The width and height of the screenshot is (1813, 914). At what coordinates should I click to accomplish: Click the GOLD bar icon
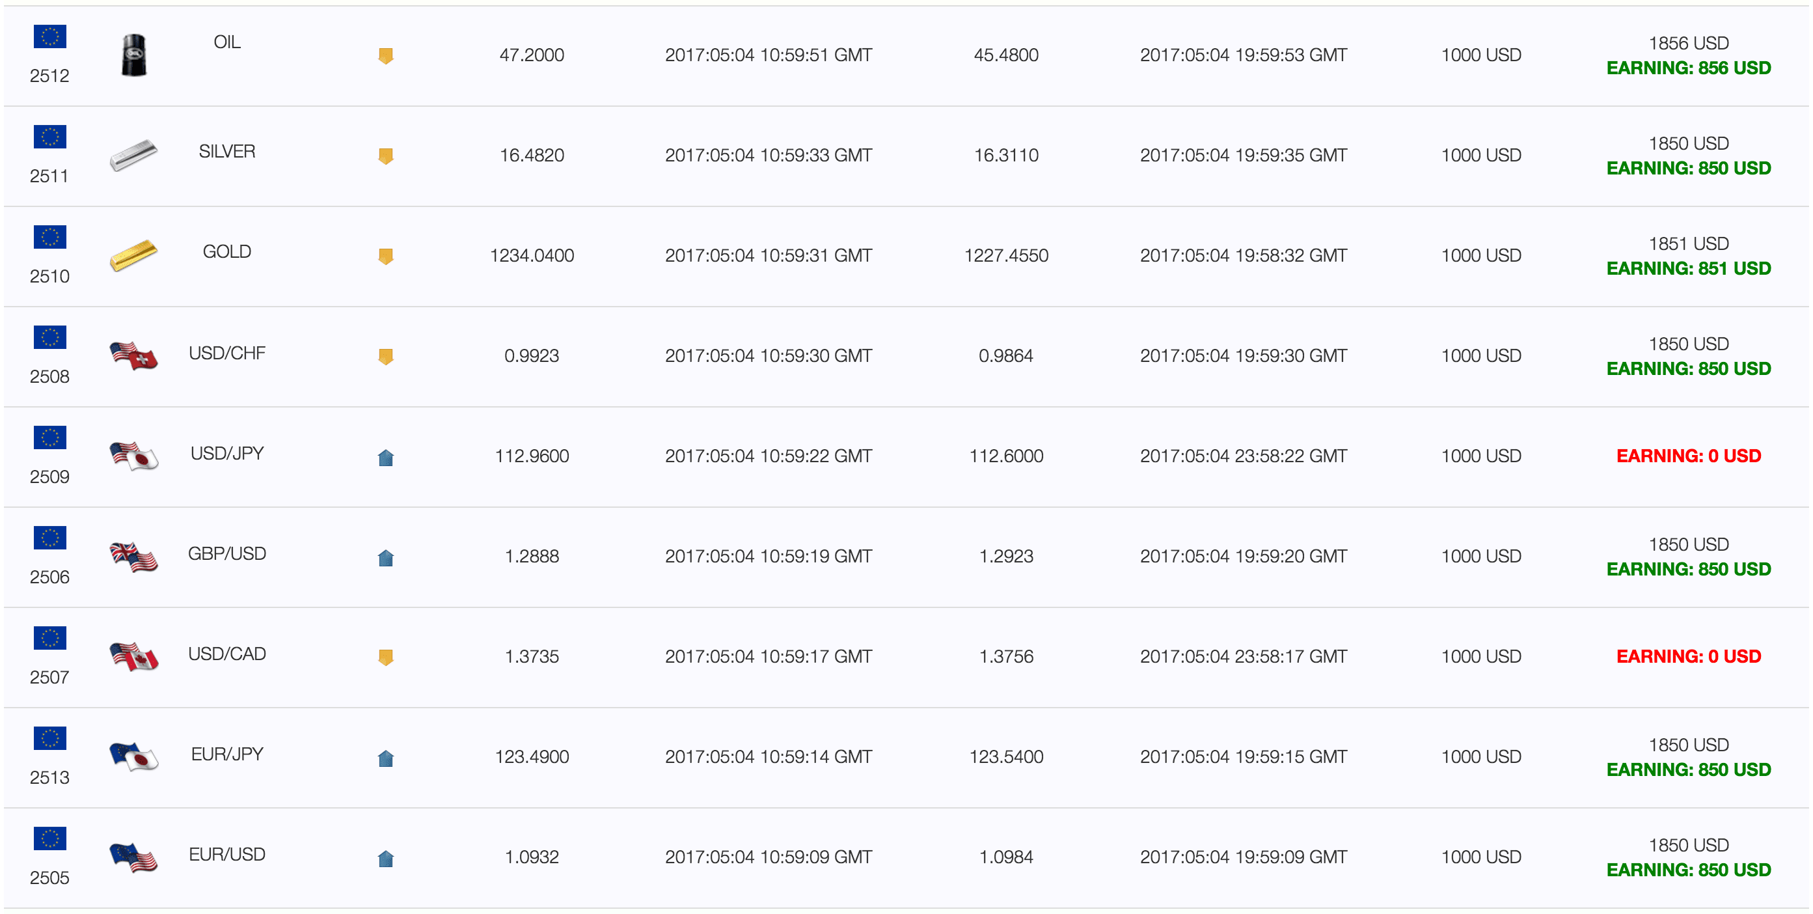133,255
